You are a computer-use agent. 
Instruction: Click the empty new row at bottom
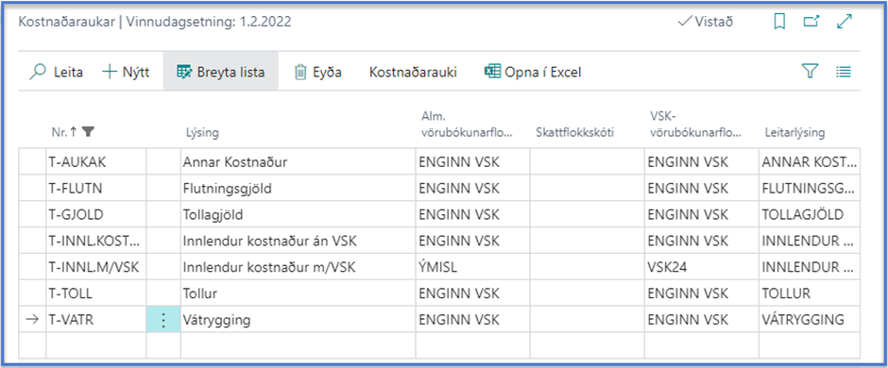439,344
